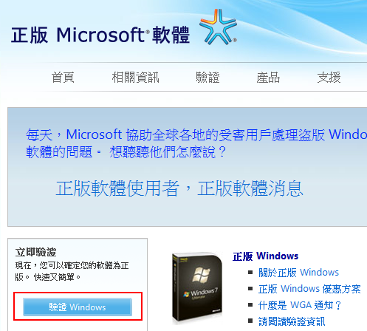Click the Genuine Microsoft star logo

click(218, 27)
